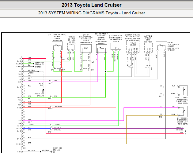
Task: Click the '2013 SYSTEM WIRING DIAGRAMS' subtitle line
Action: coord(92,13)
